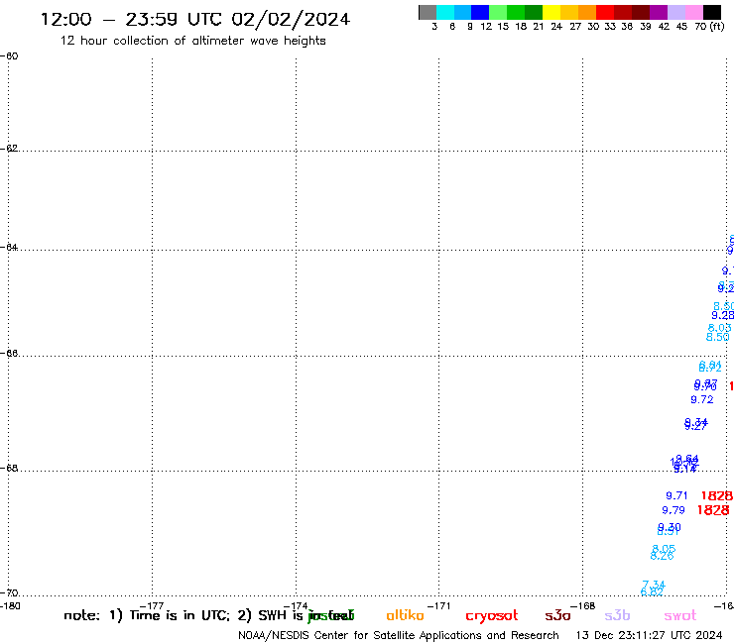Viewport: 734px width, 644px height.
Task: Select the black swatch ending the color scale
Action: point(712,12)
